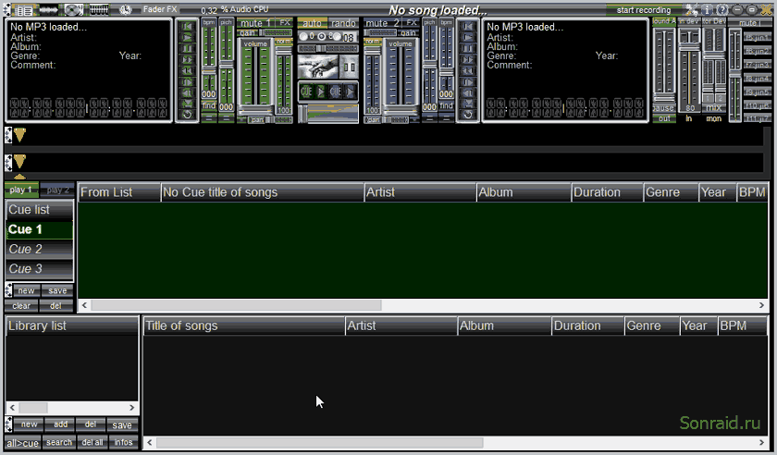Toggle loop icon on deck 2
Viewport: 777px width, 455px height.
point(467,115)
